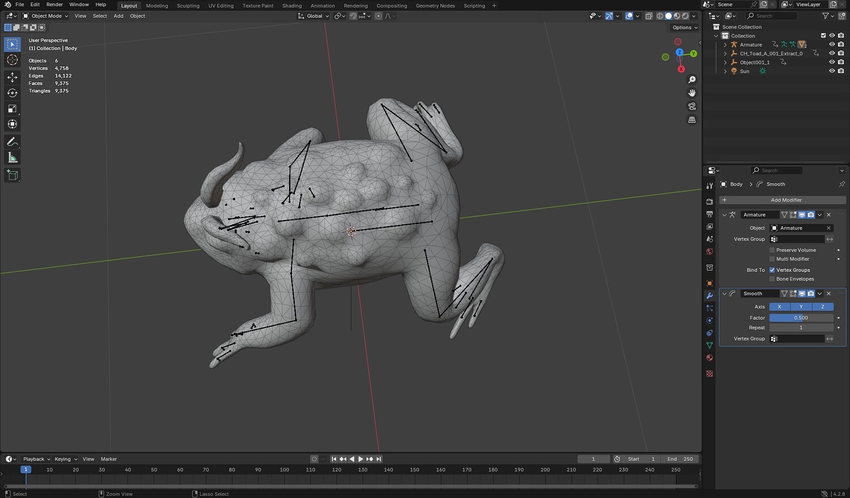Activate the Rotate tool
The height and width of the screenshot is (498, 850).
tap(12, 93)
